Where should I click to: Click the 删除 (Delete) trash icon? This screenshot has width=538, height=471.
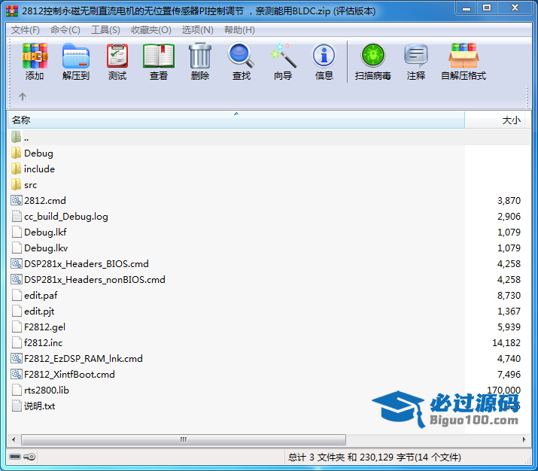click(200, 56)
